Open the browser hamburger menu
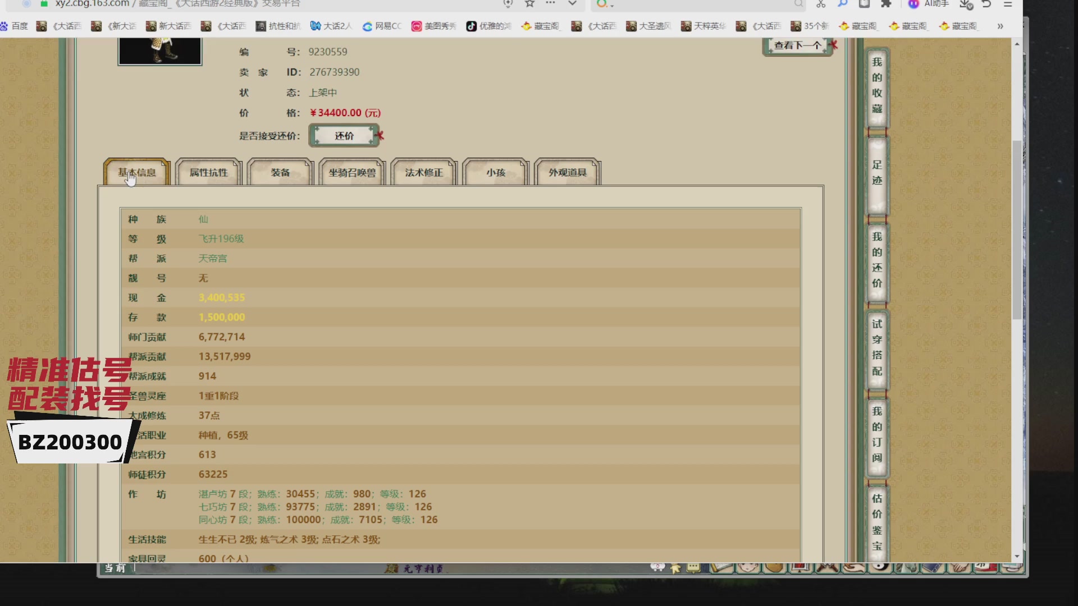1078x606 pixels. click(x=1008, y=4)
